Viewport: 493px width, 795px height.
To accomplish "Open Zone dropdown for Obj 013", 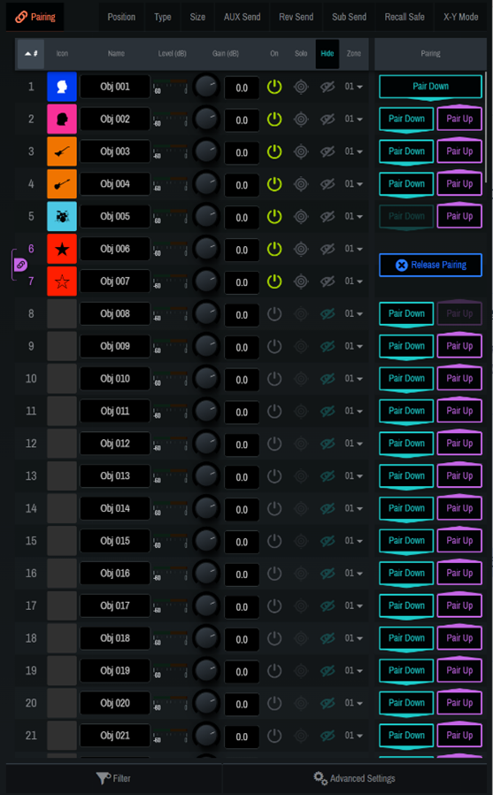I will pos(354,476).
